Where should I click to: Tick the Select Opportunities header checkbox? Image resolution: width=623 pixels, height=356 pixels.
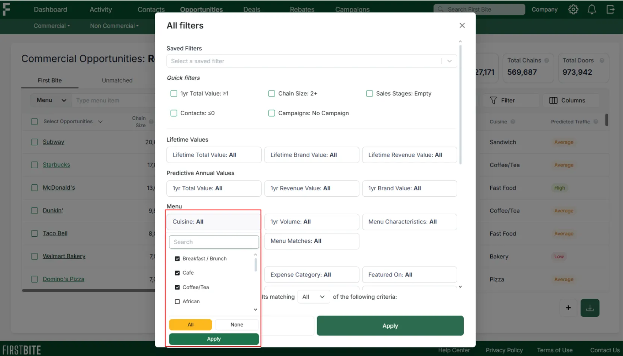(x=34, y=122)
